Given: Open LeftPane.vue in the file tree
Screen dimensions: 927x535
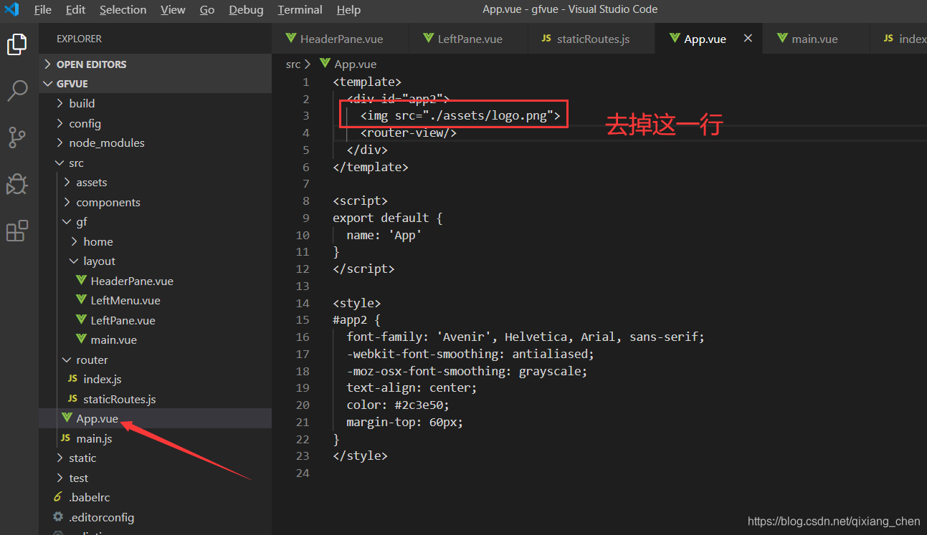Looking at the screenshot, I should tap(155, 320).
